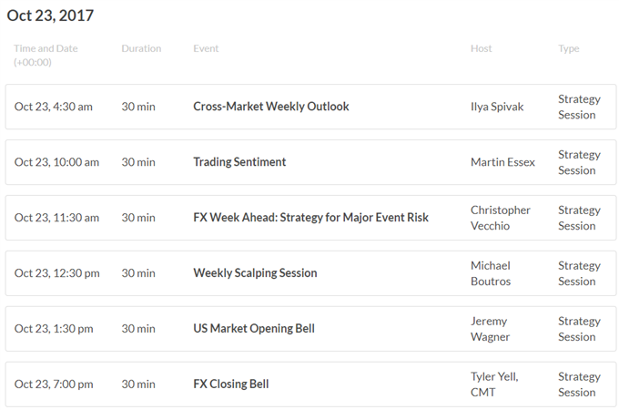This screenshot has width=619, height=410.
Task: Select host Ilya Spivak
Action: click(497, 107)
